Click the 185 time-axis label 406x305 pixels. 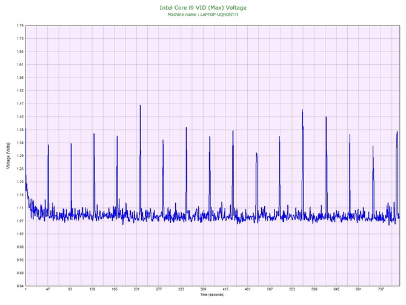[115, 289]
